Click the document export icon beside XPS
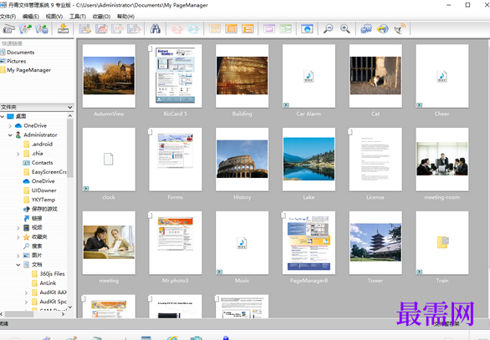 pos(135,29)
